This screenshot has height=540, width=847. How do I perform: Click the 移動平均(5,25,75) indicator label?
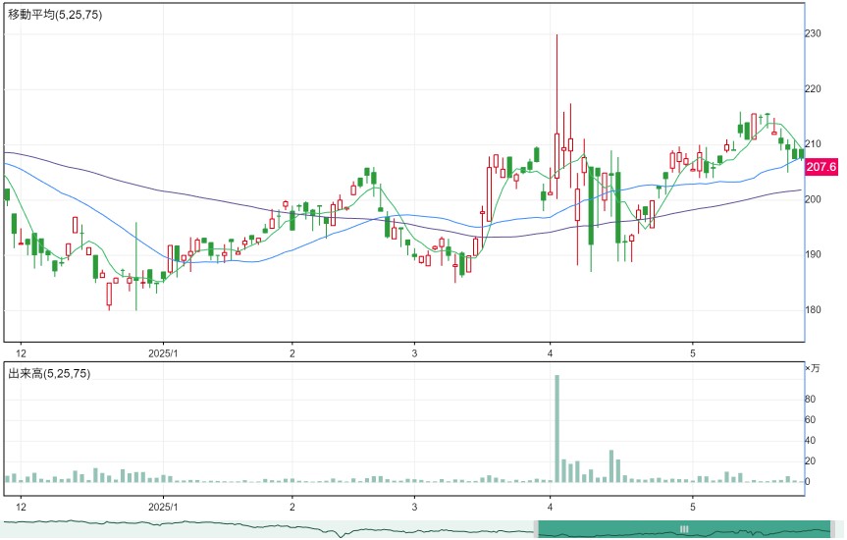pyautogui.click(x=55, y=15)
